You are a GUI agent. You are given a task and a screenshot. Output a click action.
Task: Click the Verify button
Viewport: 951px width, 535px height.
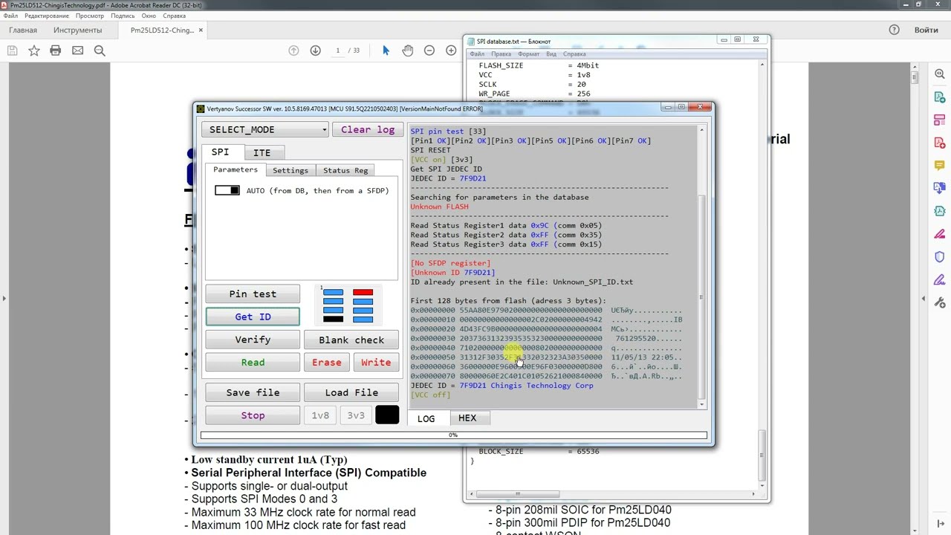pyautogui.click(x=253, y=340)
